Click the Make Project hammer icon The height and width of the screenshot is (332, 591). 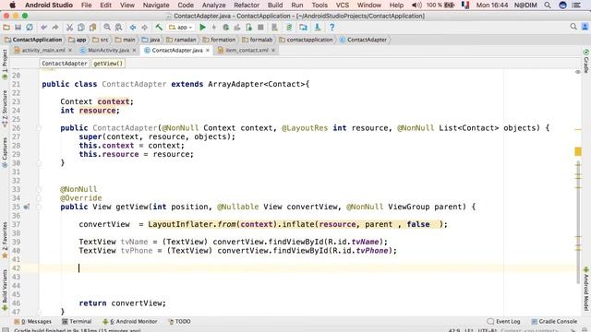tap(159, 27)
